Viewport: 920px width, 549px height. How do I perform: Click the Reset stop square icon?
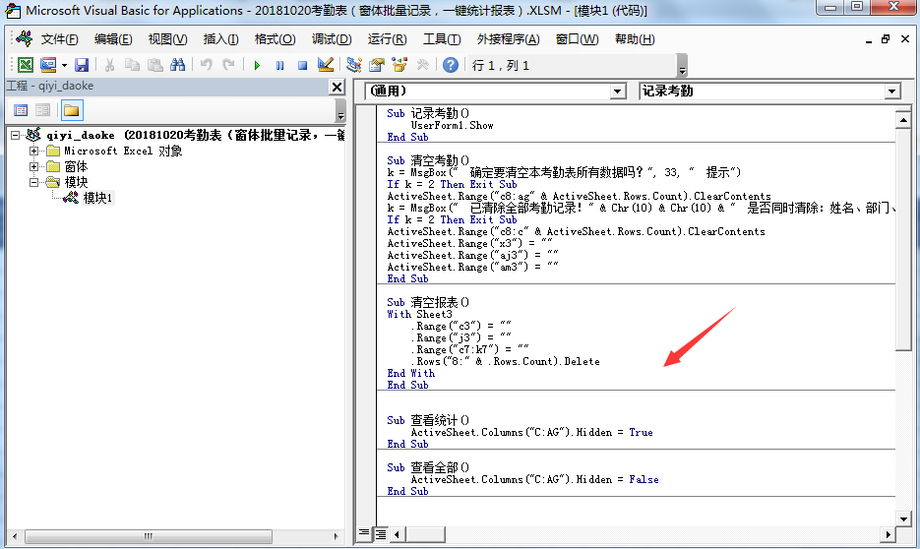point(302,65)
